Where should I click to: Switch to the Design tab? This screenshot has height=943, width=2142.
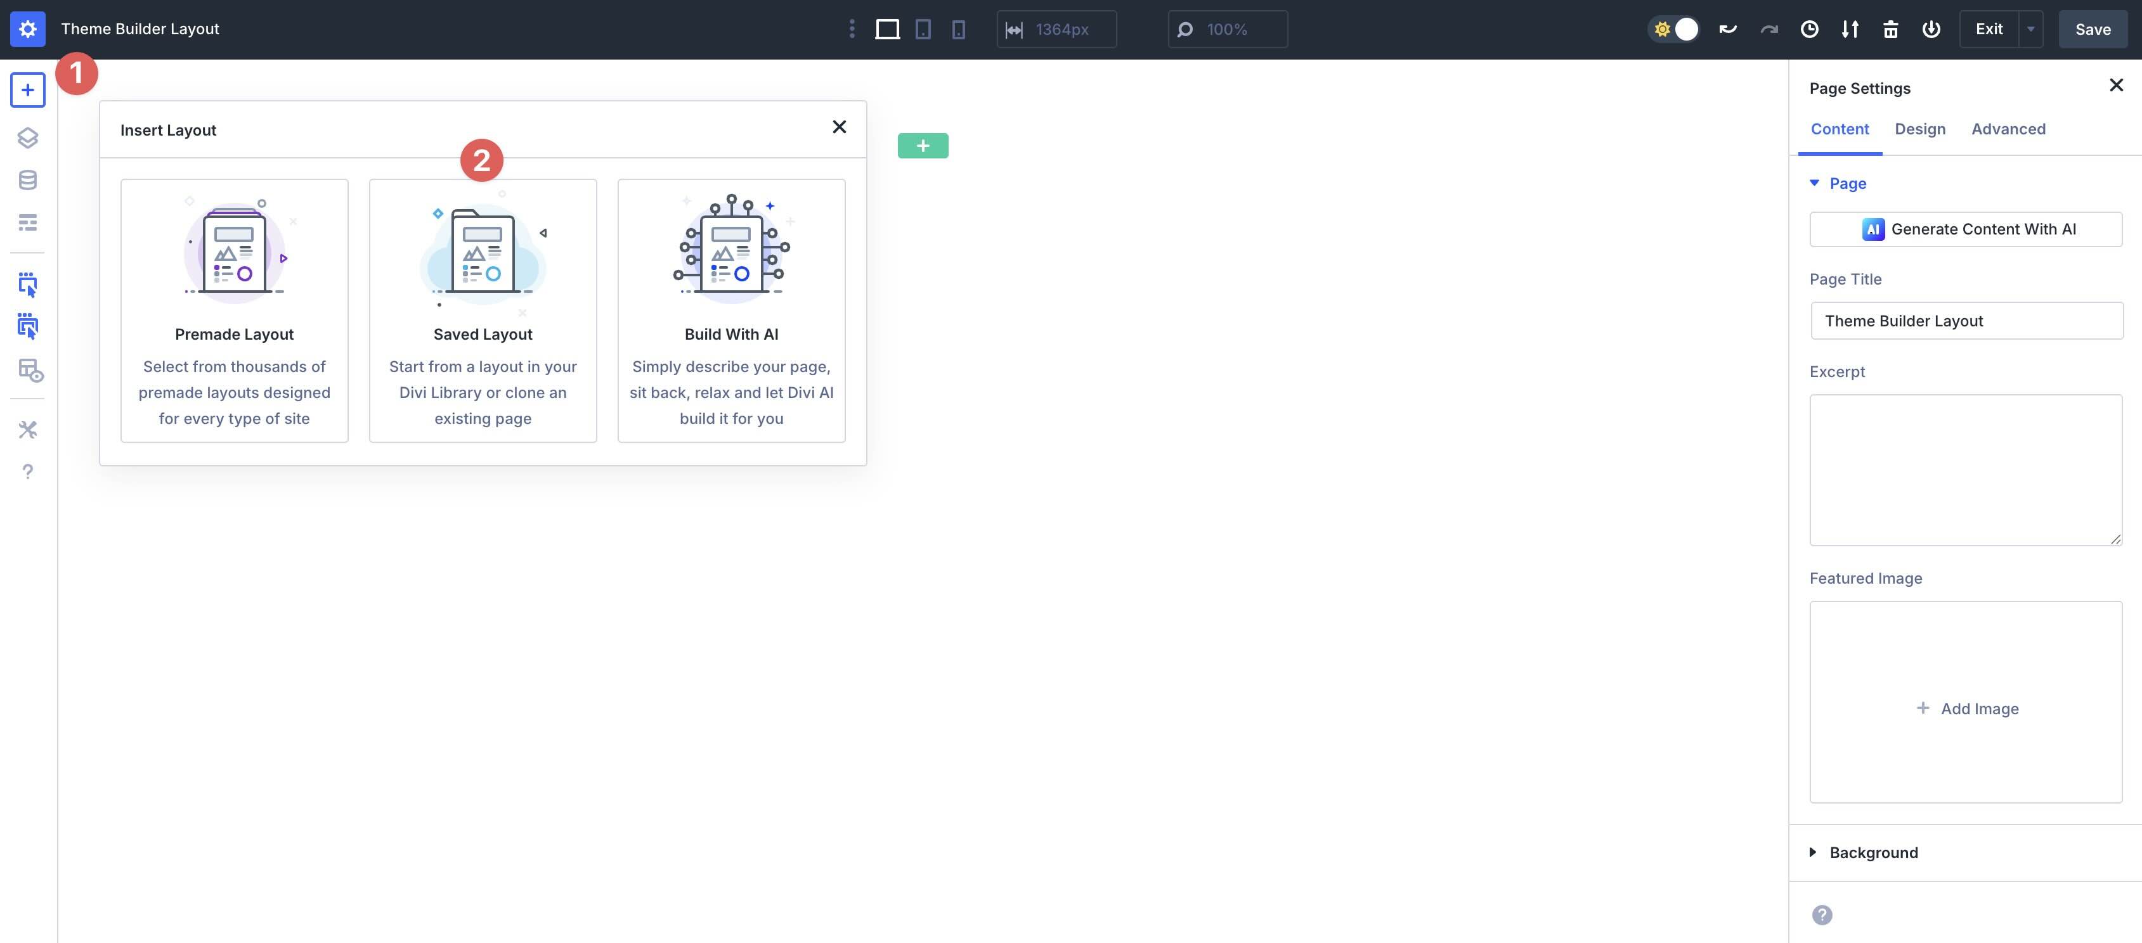tap(1920, 129)
